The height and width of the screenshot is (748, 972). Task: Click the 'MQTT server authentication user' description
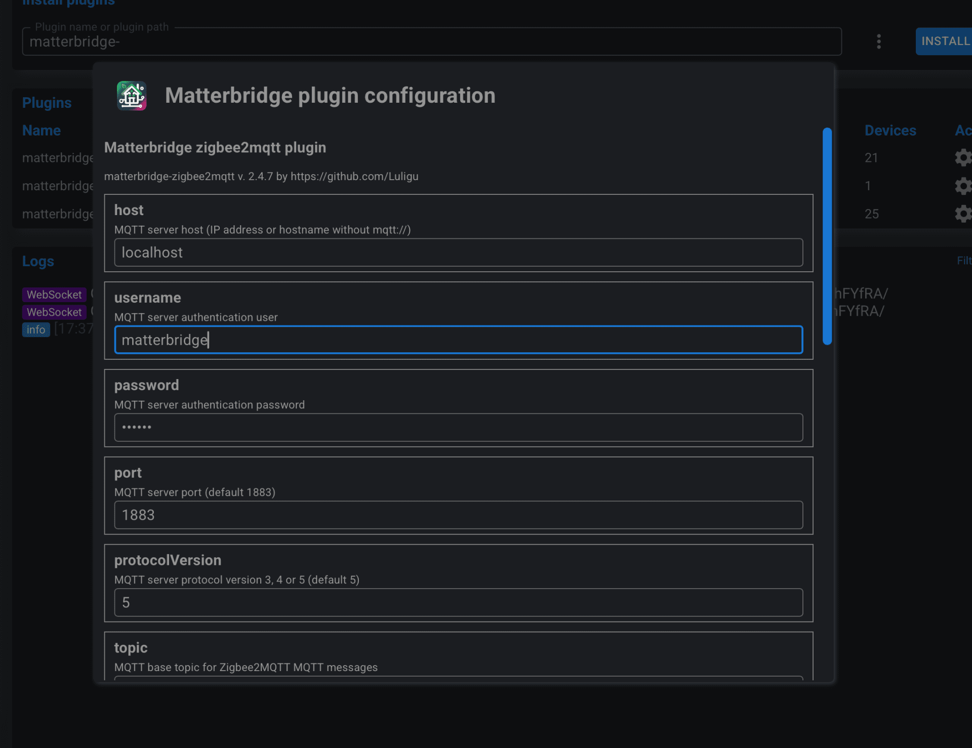point(196,317)
